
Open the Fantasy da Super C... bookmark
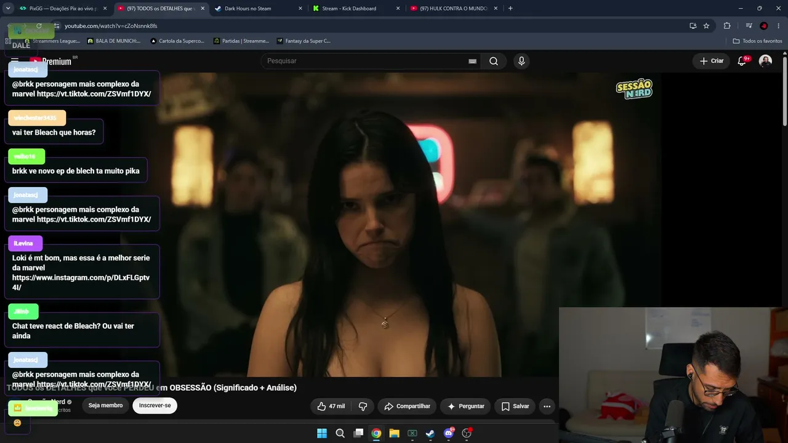304,41
